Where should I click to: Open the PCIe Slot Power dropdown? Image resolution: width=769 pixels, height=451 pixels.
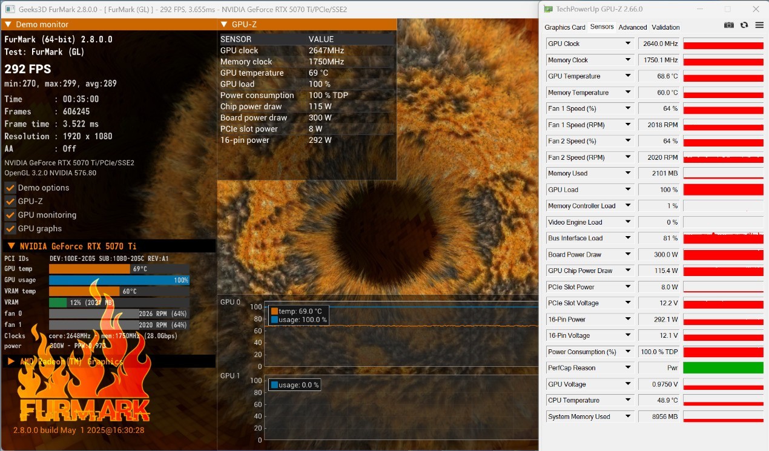coord(628,287)
